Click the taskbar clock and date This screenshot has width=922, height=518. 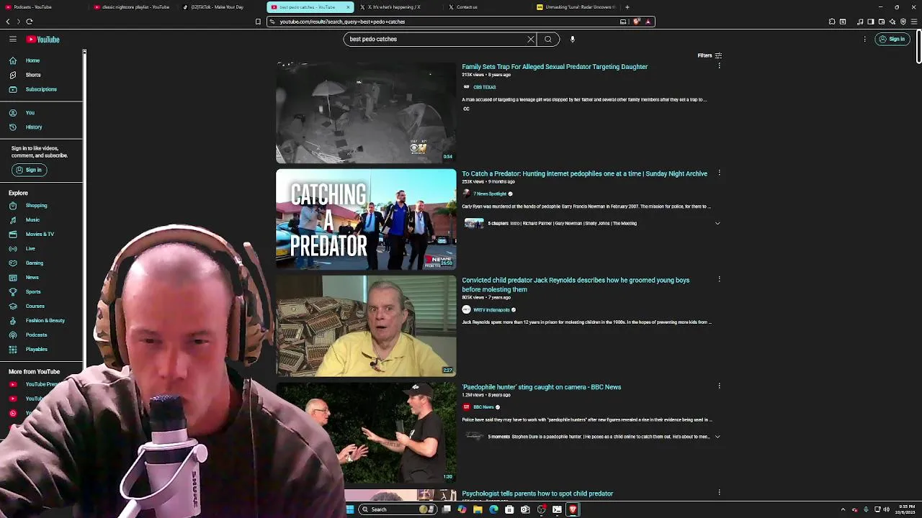coord(905,509)
